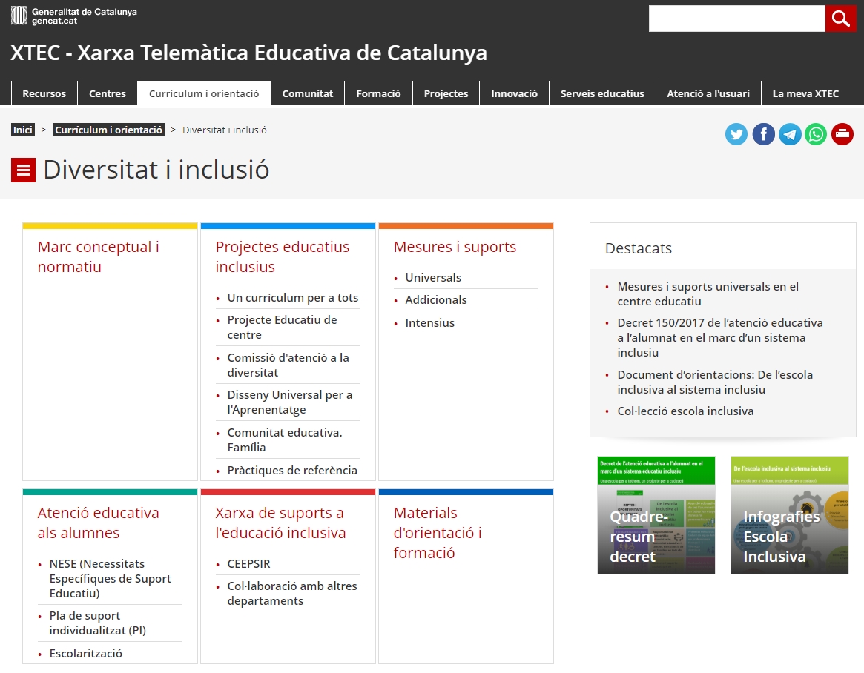Share the page via Telegram

790,134
